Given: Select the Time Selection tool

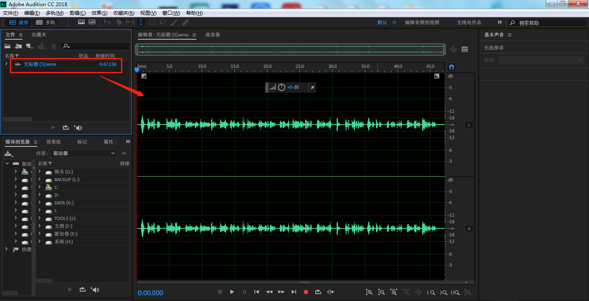Looking at the screenshot, I should coord(141,22).
